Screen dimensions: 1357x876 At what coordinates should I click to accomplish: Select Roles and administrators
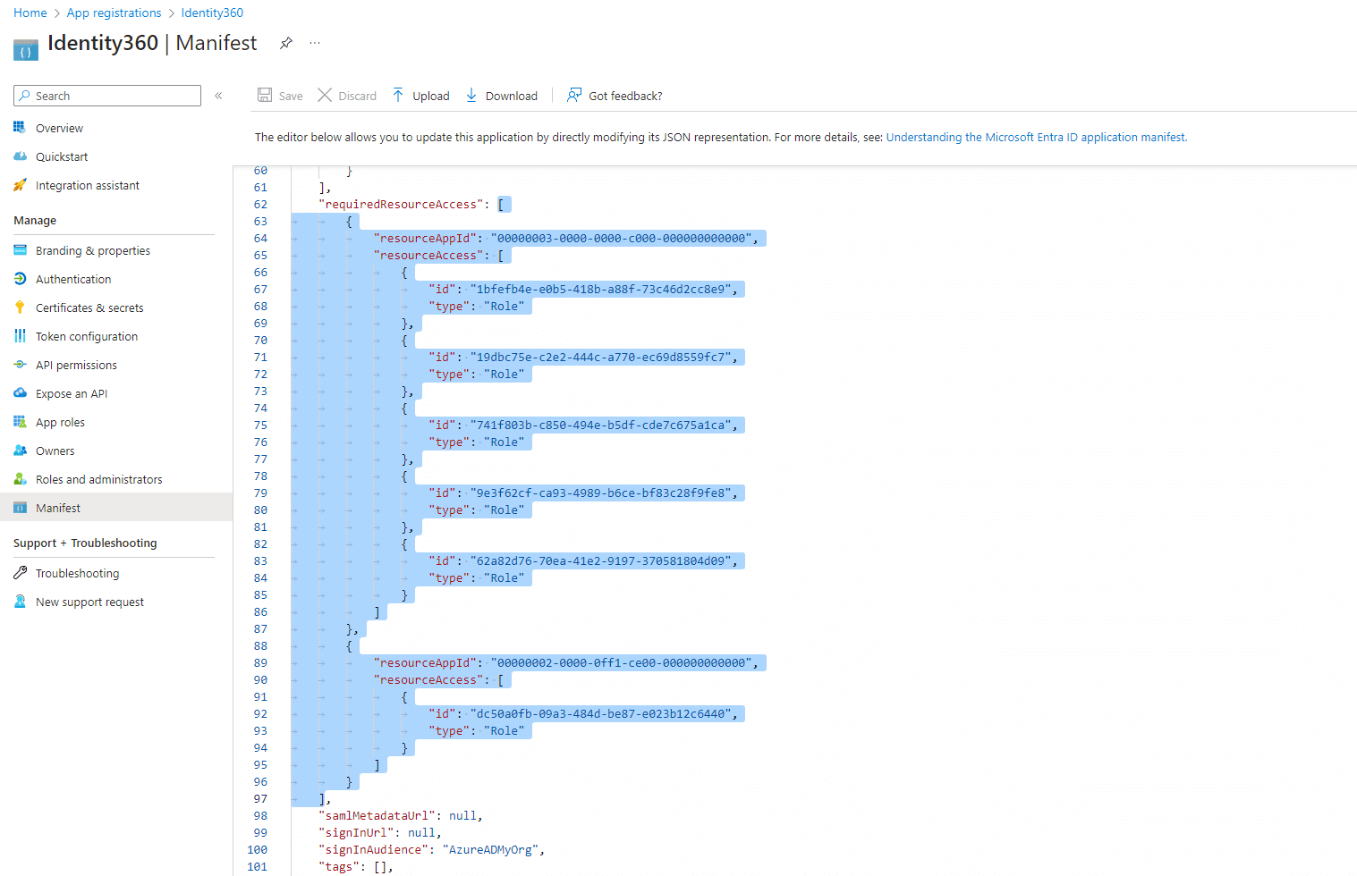tap(98, 478)
